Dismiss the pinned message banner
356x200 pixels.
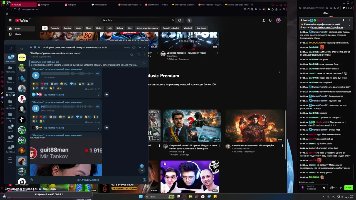click(x=144, y=63)
